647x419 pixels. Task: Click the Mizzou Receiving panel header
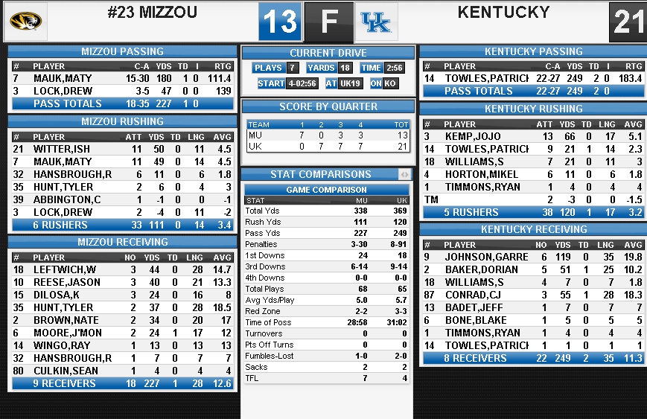(x=122, y=242)
